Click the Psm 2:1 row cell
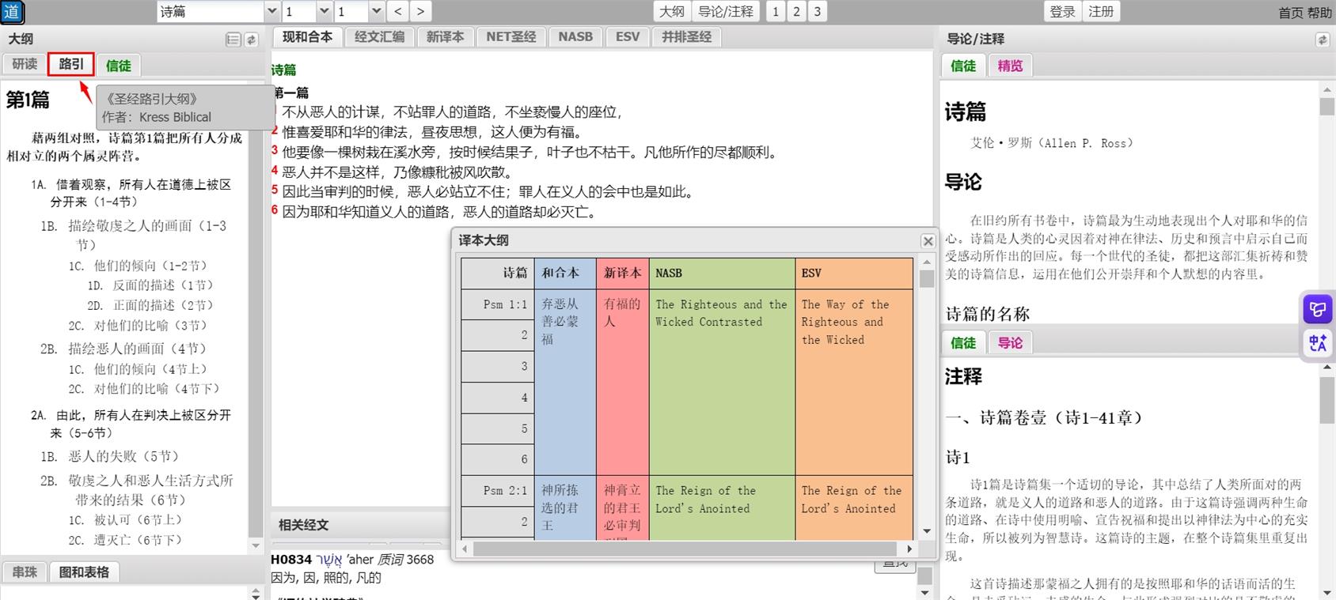Viewport: 1336px width, 600px height. pyautogui.click(x=498, y=491)
